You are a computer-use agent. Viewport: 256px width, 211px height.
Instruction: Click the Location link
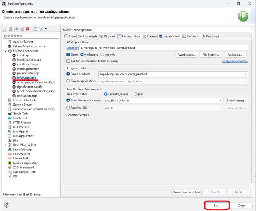pyautogui.click(x=73, y=48)
